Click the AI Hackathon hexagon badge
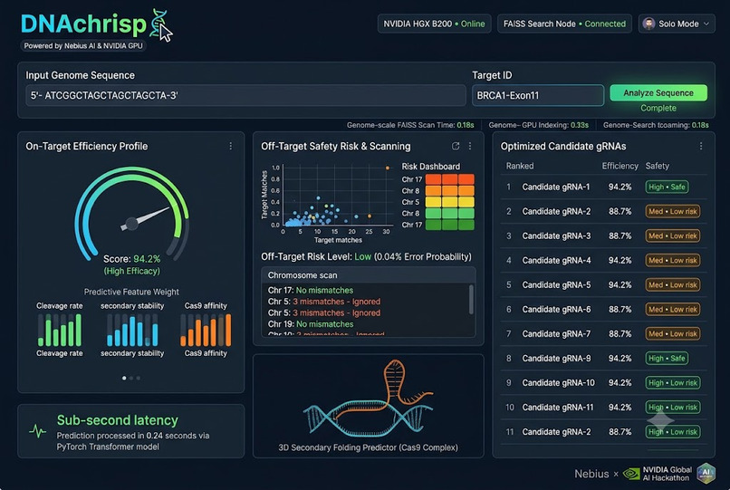This screenshot has width=730, height=490. coord(706,473)
